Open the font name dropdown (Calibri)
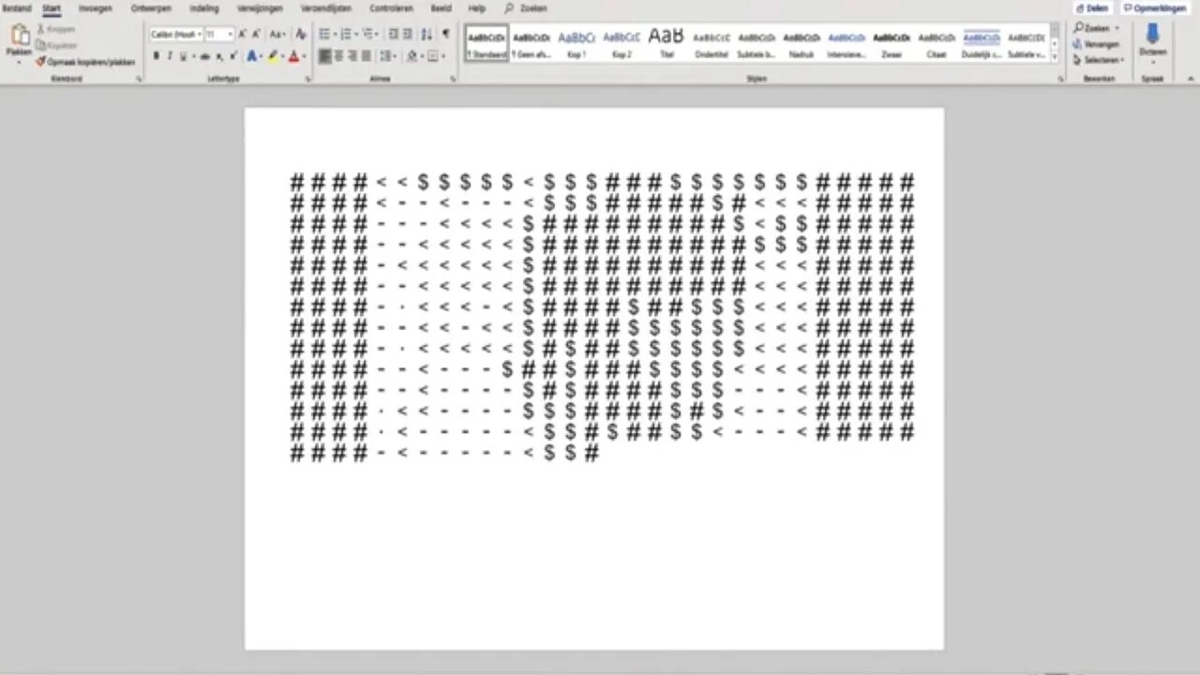The height and width of the screenshot is (675, 1200). pyautogui.click(x=199, y=35)
